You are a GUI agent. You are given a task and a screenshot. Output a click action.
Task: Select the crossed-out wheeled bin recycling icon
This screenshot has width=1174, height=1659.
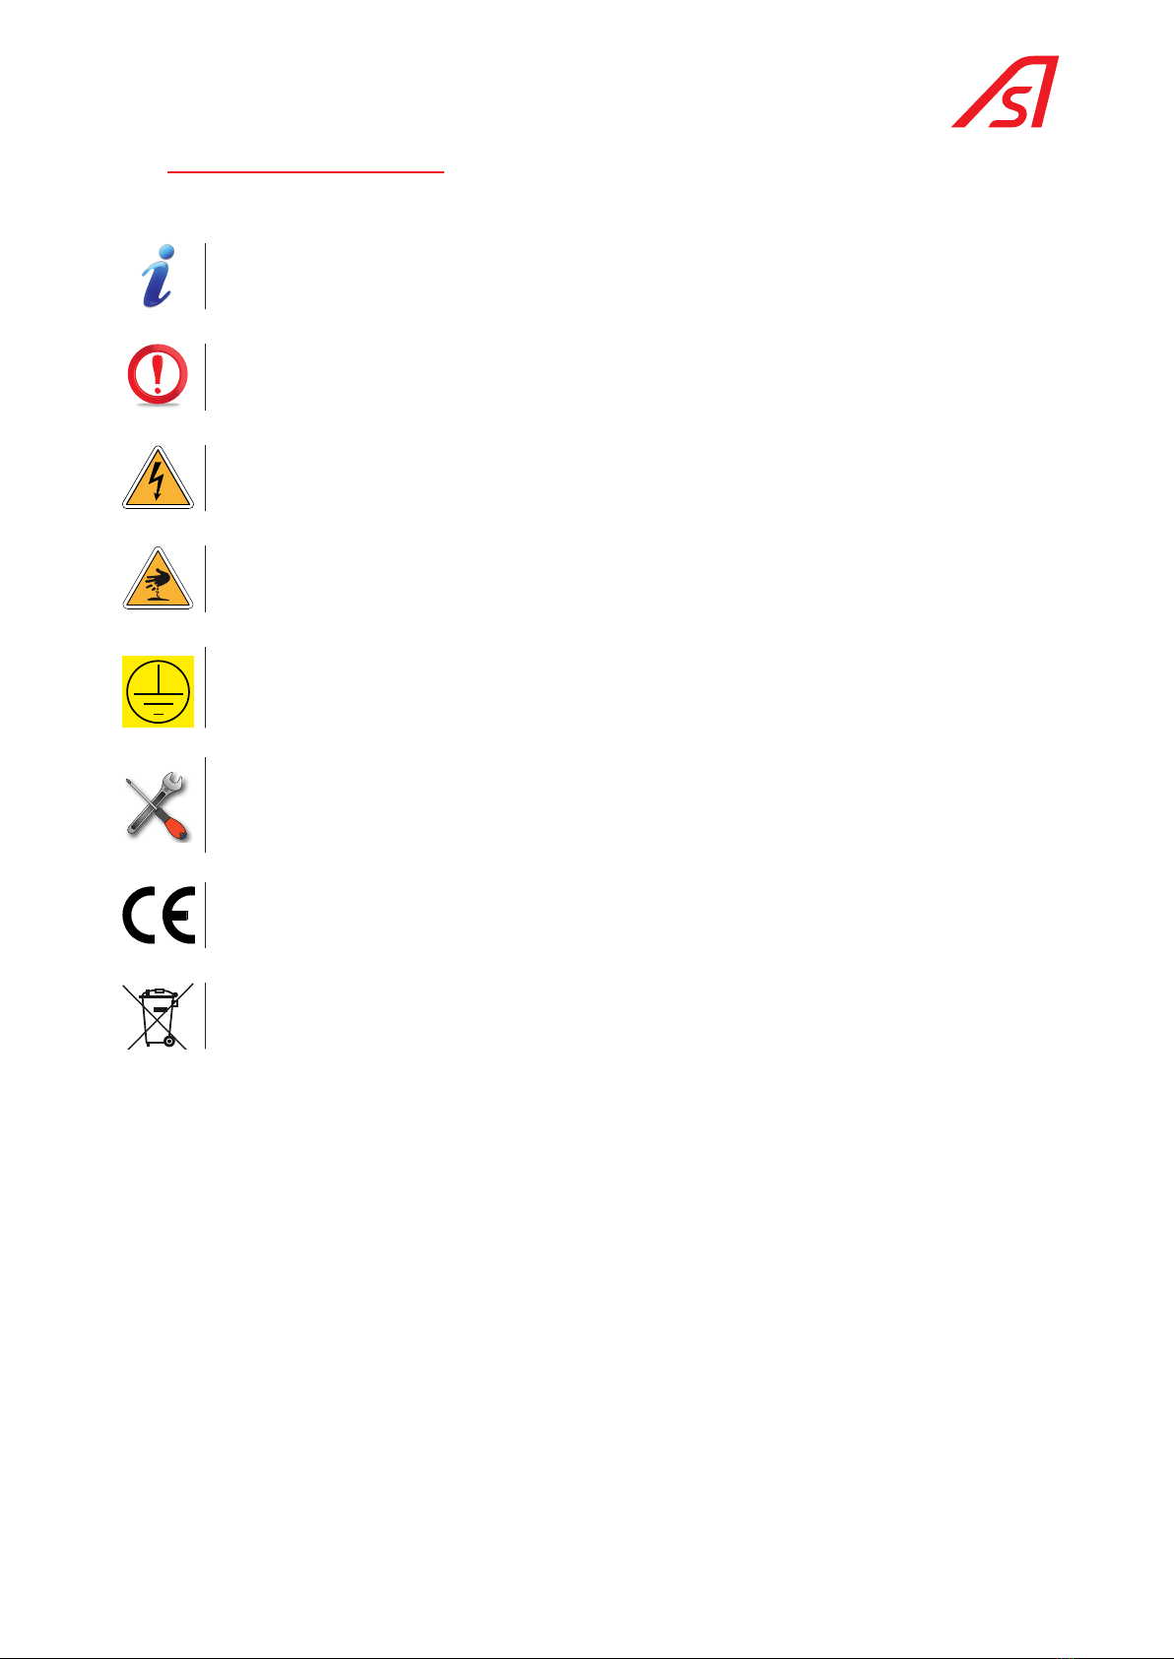click(158, 1016)
